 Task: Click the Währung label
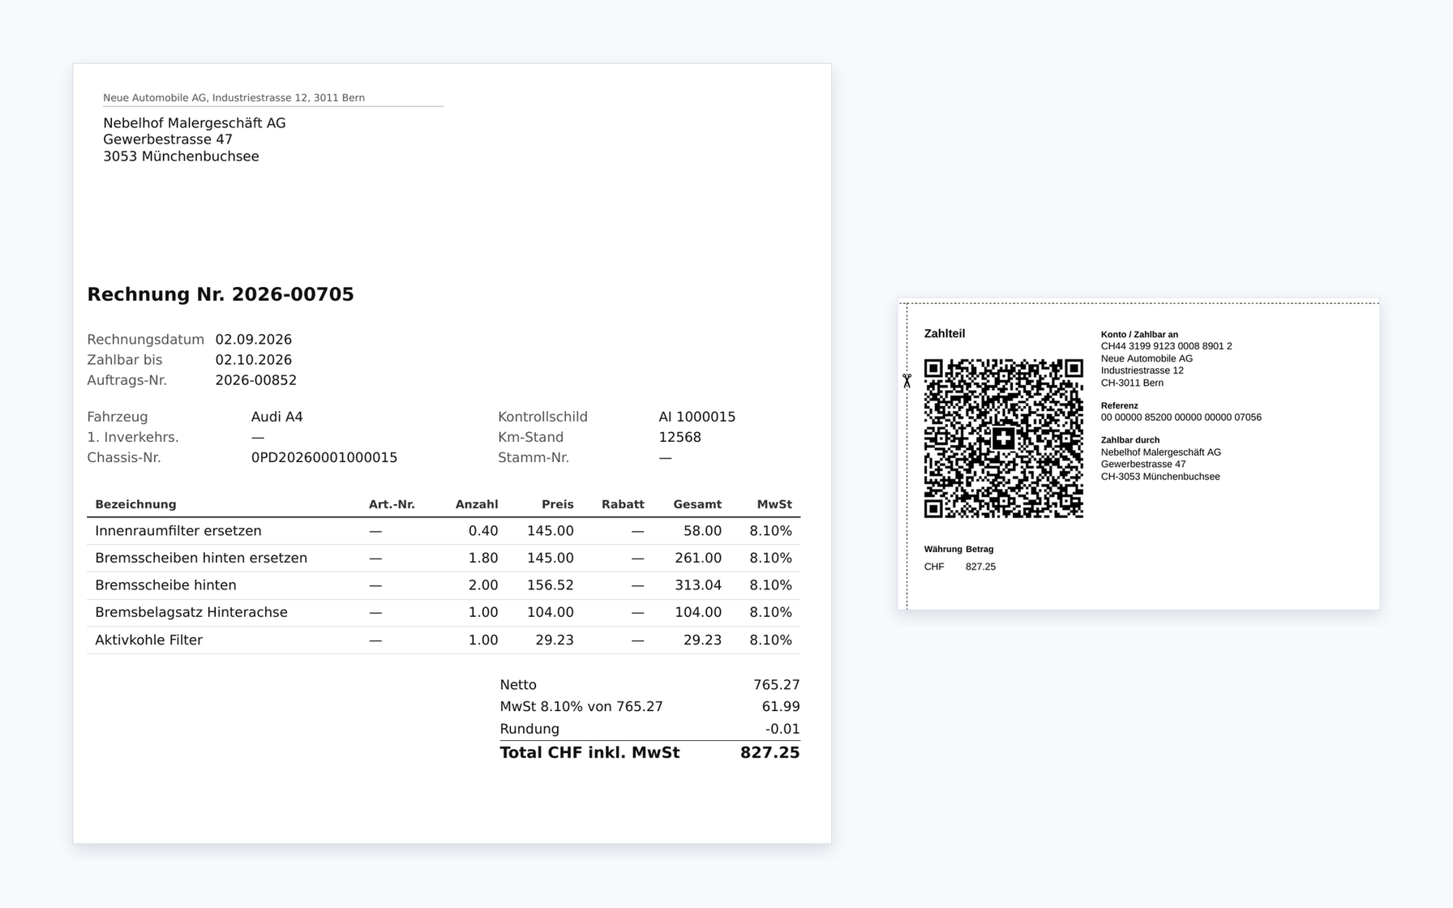942,549
